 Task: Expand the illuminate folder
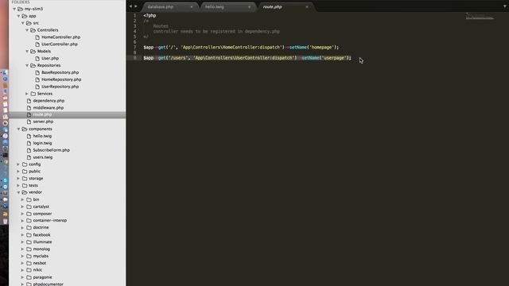pos(23,242)
